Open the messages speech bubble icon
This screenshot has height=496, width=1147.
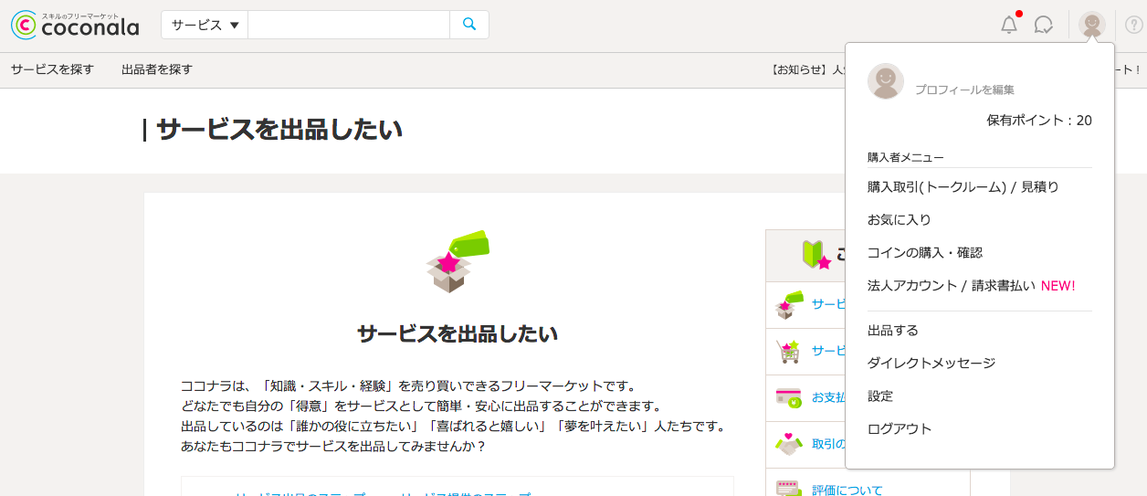pyautogui.click(x=1043, y=25)
